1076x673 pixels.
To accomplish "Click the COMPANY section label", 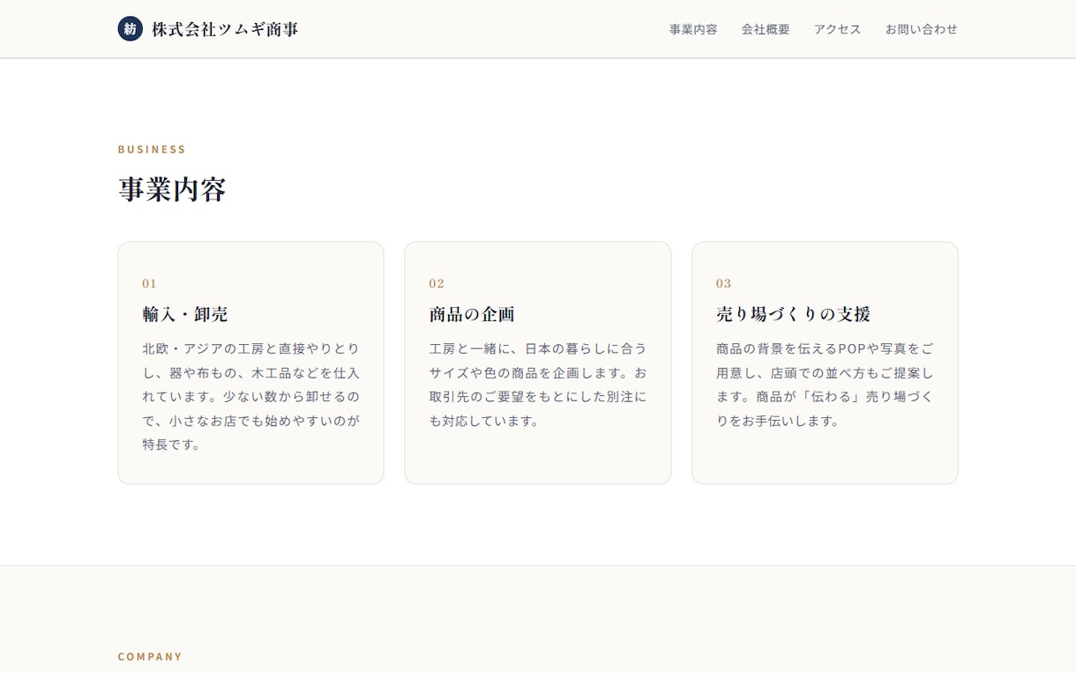I will pyautogui.click(x=150, y=656).
